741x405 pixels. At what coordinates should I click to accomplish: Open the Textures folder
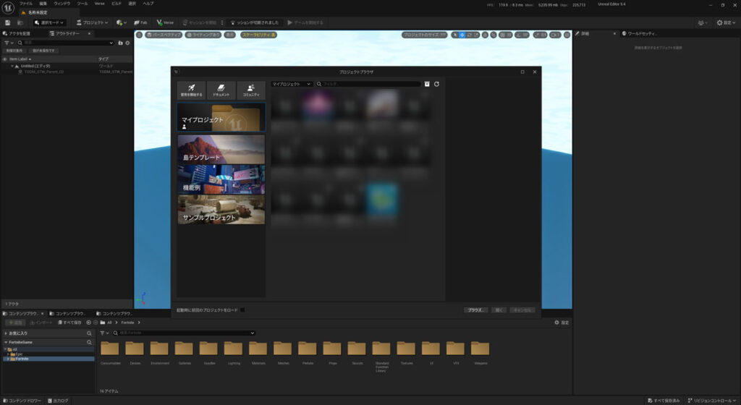[406, 353]
